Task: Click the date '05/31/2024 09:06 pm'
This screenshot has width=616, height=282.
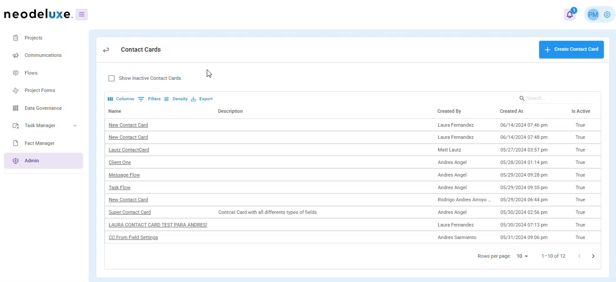Action: click(524, 237)
